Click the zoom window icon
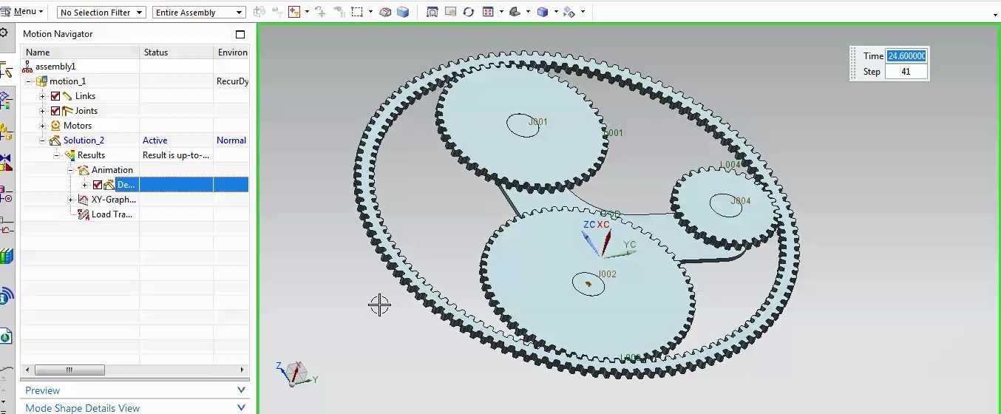The image size is (1001, 414). (450, 12)
